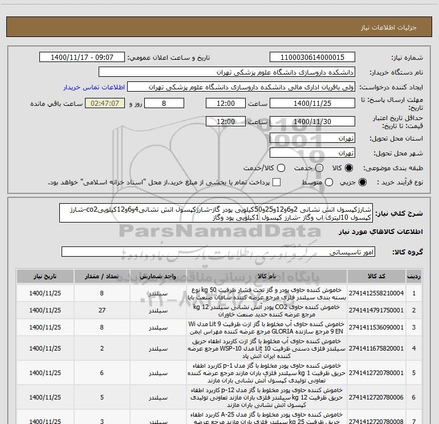Click the اطلاعات کالاهای مورد نیاز section heading

(381, 232)
